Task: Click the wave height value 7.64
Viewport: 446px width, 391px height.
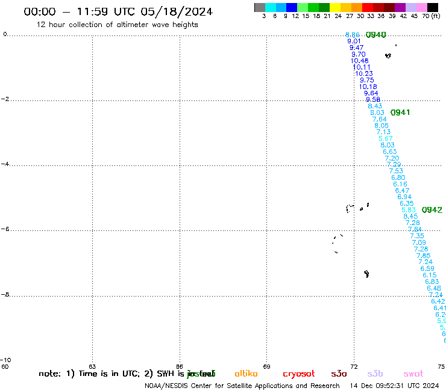Action: [x=380, y=119]
